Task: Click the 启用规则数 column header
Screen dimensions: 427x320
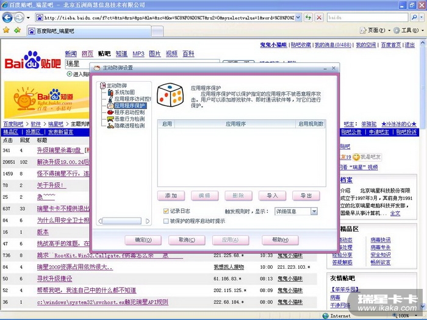Action: point(310,124)
